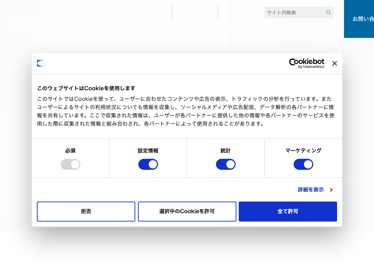The image size is (374, 280).
Task: Disable the 設定情報 cookie switch
Action: [x=148, y=164]
